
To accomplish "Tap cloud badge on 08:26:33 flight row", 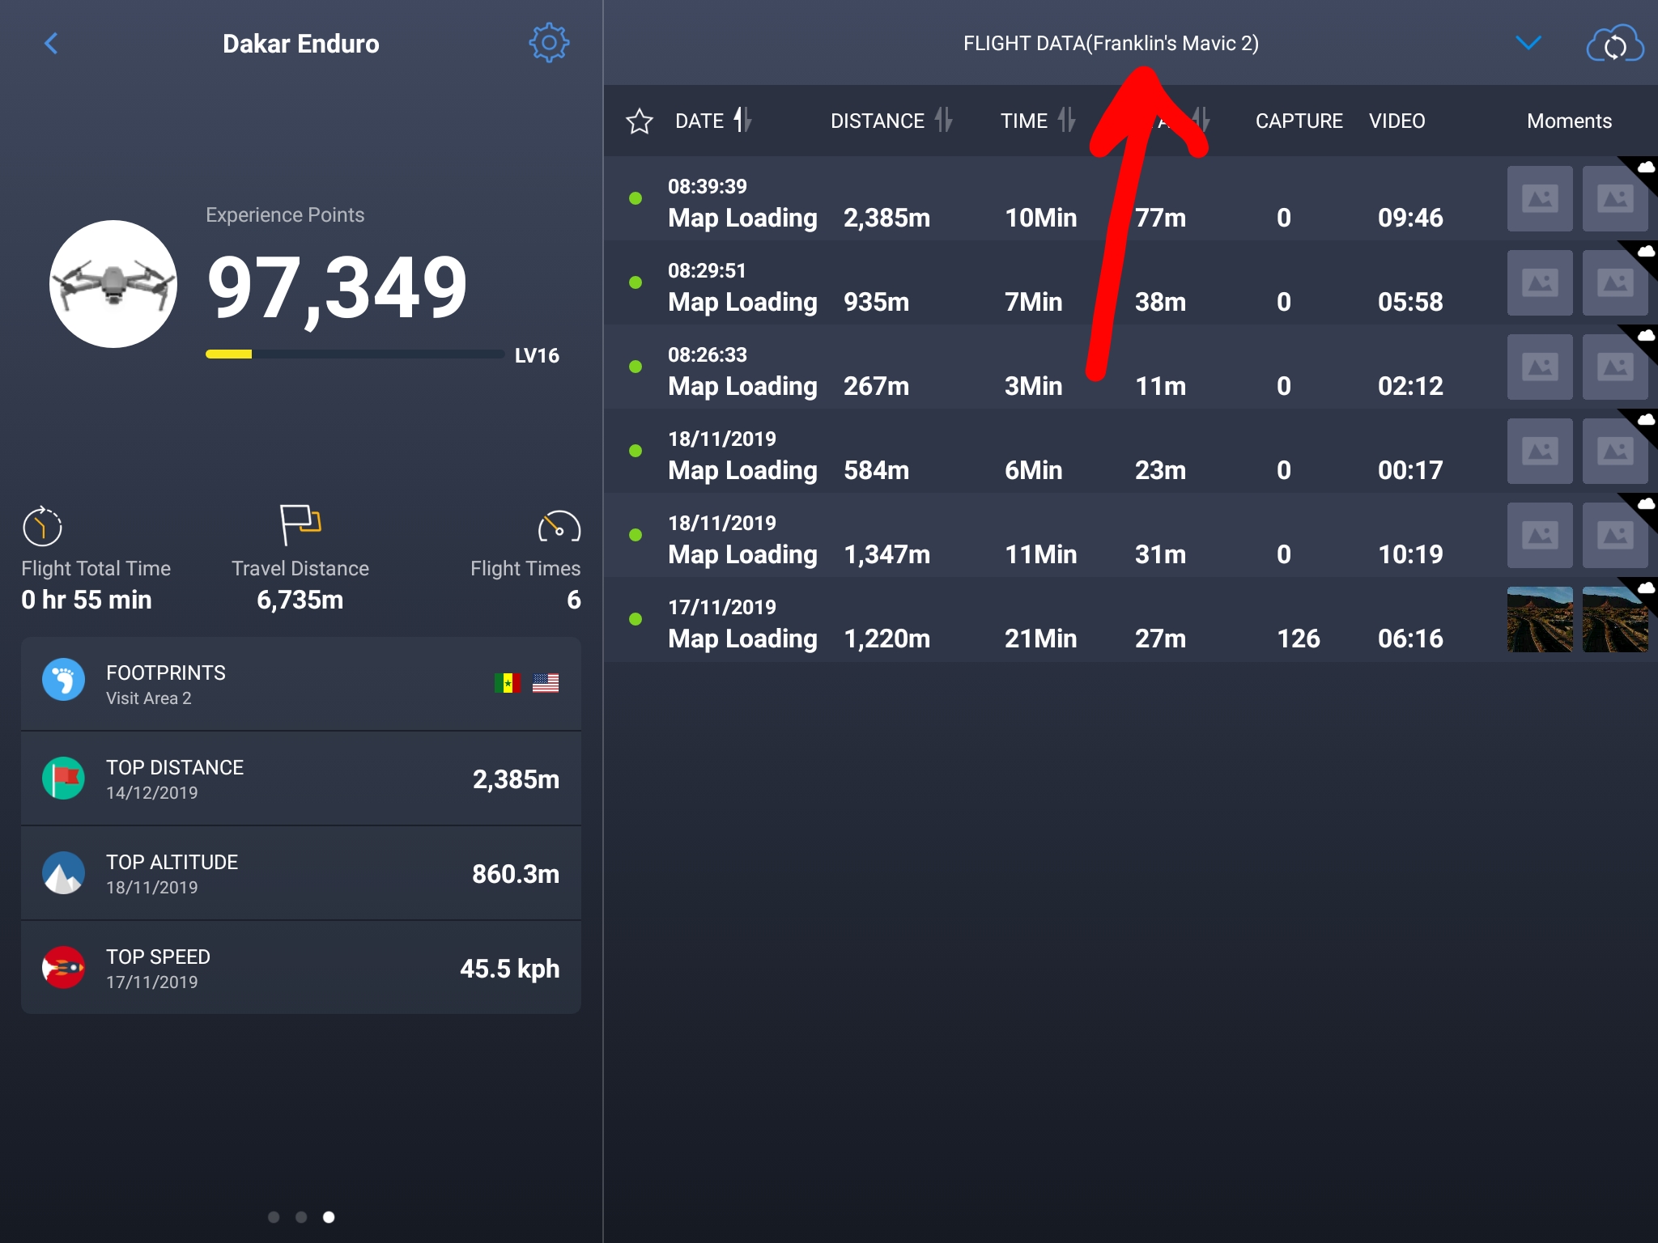I will (1646, 336).
